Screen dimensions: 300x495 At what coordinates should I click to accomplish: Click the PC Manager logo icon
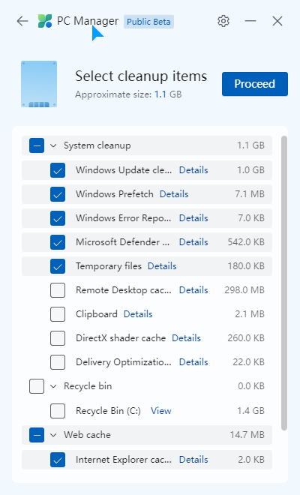point(45,21)
